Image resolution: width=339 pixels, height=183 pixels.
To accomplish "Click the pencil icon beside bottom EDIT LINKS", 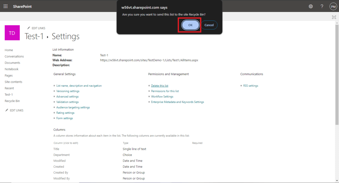I will (7, 110).
